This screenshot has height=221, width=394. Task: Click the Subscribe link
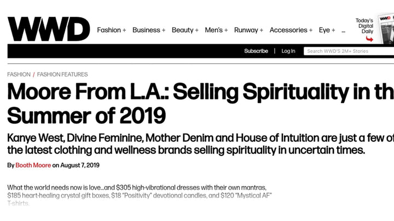pos(256,51)
